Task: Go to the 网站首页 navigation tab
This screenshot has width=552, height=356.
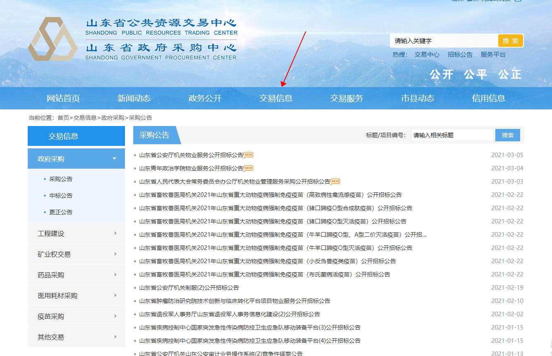Action: pyautogui.click(x=63, y=98)
